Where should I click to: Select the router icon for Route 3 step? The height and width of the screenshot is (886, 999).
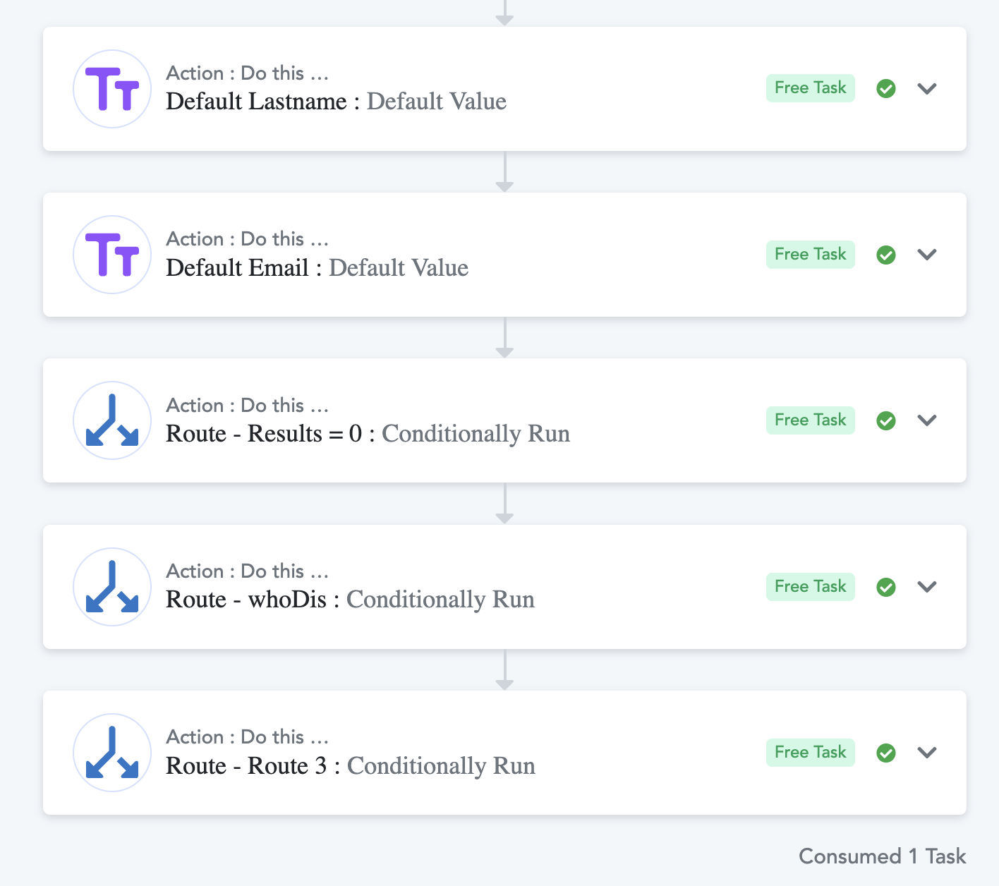pyautogui.click(x=112, y=753)
